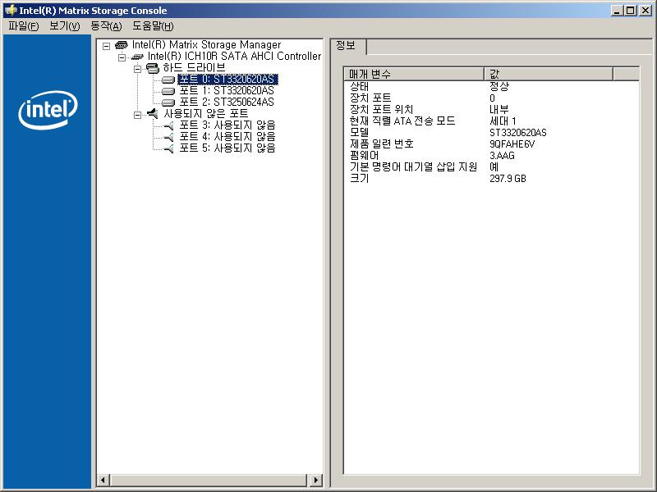The image size is (657, 492).
Task: Open the 파일(F) menu
Action: click(x=24, y=26)
